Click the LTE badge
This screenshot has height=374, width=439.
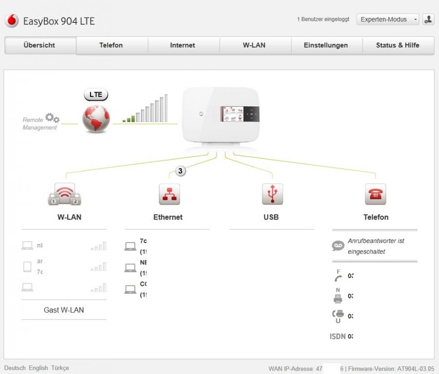pos(96,94)
